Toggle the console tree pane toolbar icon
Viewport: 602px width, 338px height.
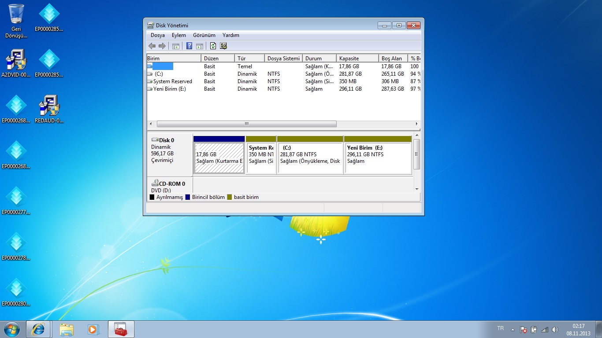click(x=176, y=46)
